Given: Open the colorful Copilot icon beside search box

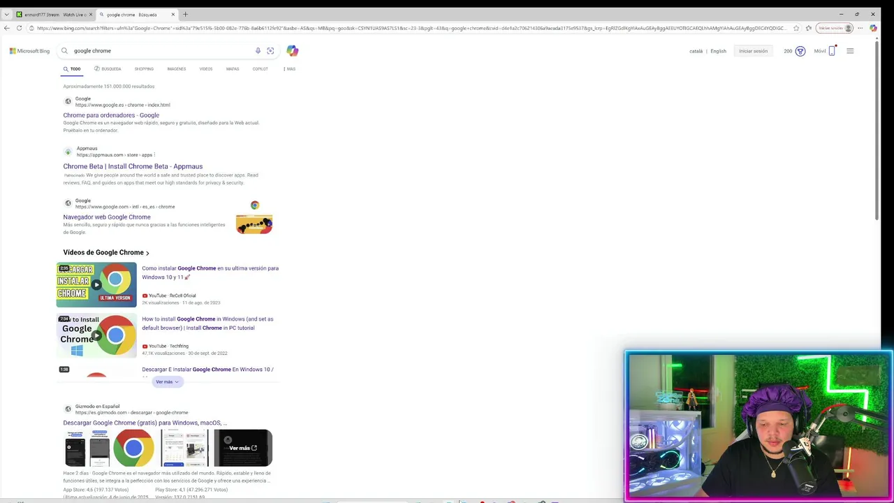Looking at the screenshot, I should click(292, 50).
